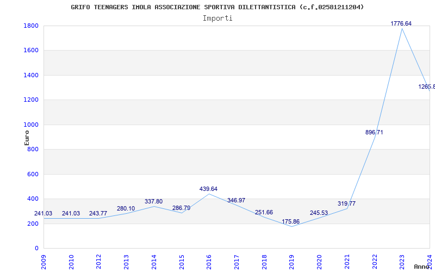This screenshot has width=435, height=272.
Task: Click the 2023 year axis label
Action: (402, 261)
